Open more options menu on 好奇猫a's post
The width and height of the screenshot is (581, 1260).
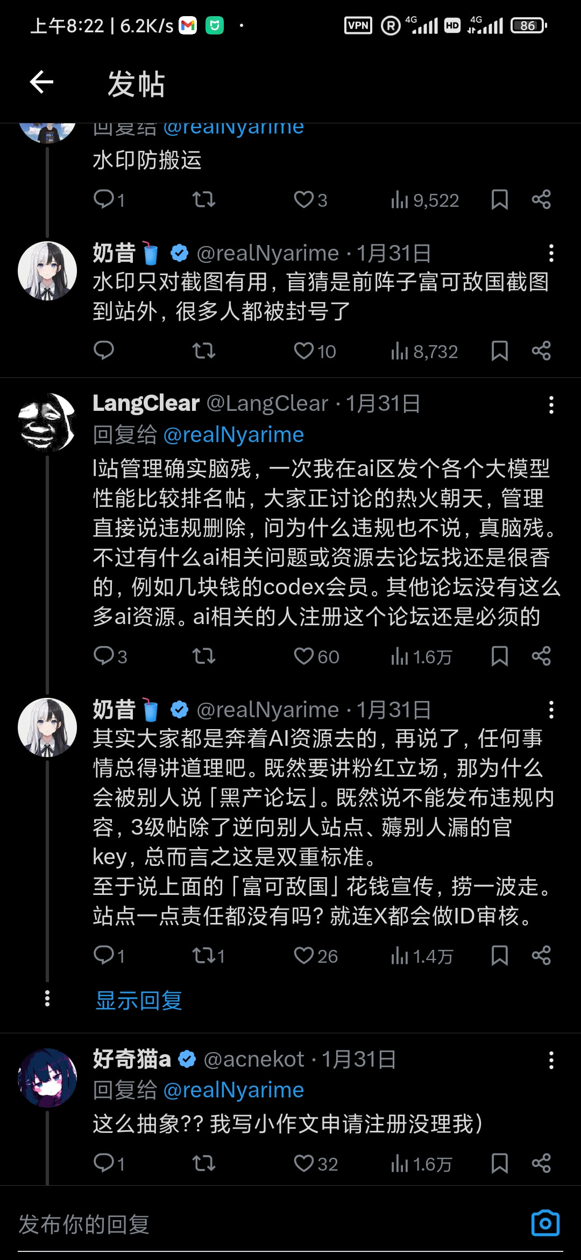coord(551,1060)
